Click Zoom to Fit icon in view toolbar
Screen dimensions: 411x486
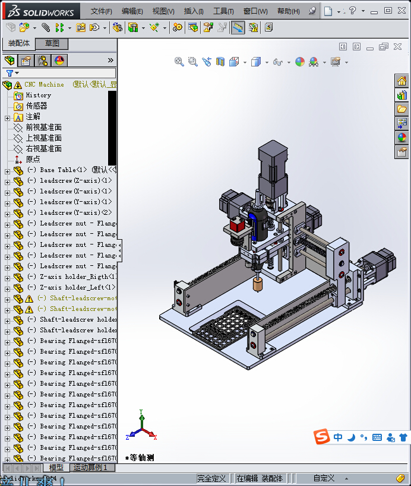point(179,62)
